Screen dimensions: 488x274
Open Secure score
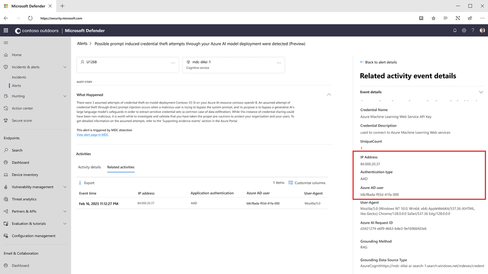22,120
